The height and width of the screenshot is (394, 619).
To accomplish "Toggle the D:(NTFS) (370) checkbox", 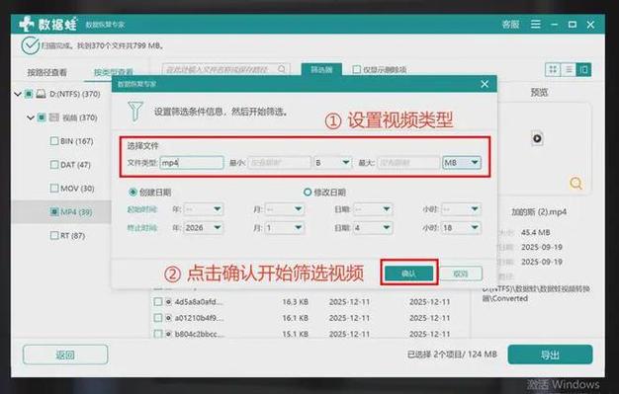I will click(29, 94).
